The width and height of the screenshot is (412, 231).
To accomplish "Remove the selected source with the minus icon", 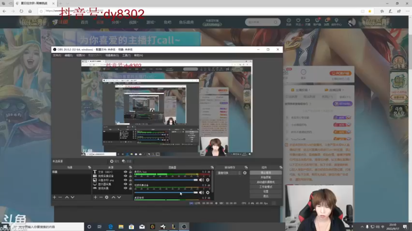I will pyautogui.click(x=101, y=197).
